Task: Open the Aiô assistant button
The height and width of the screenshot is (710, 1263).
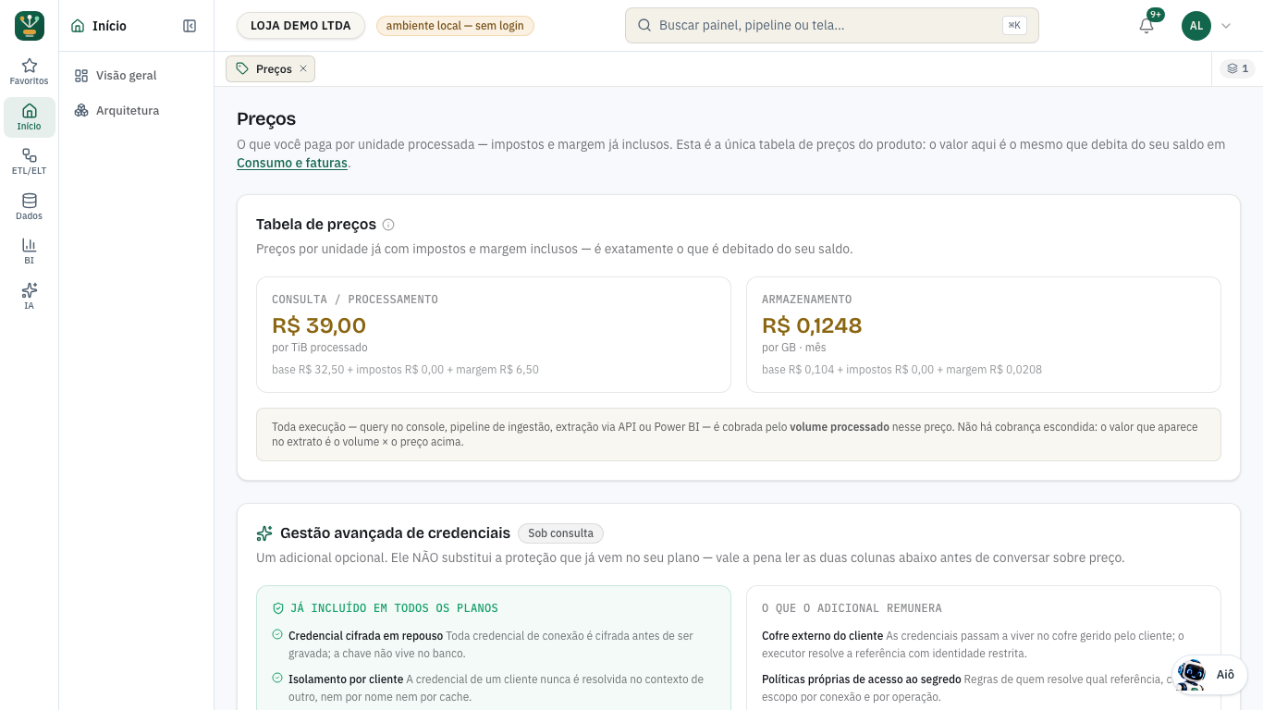Action: 1209,675
